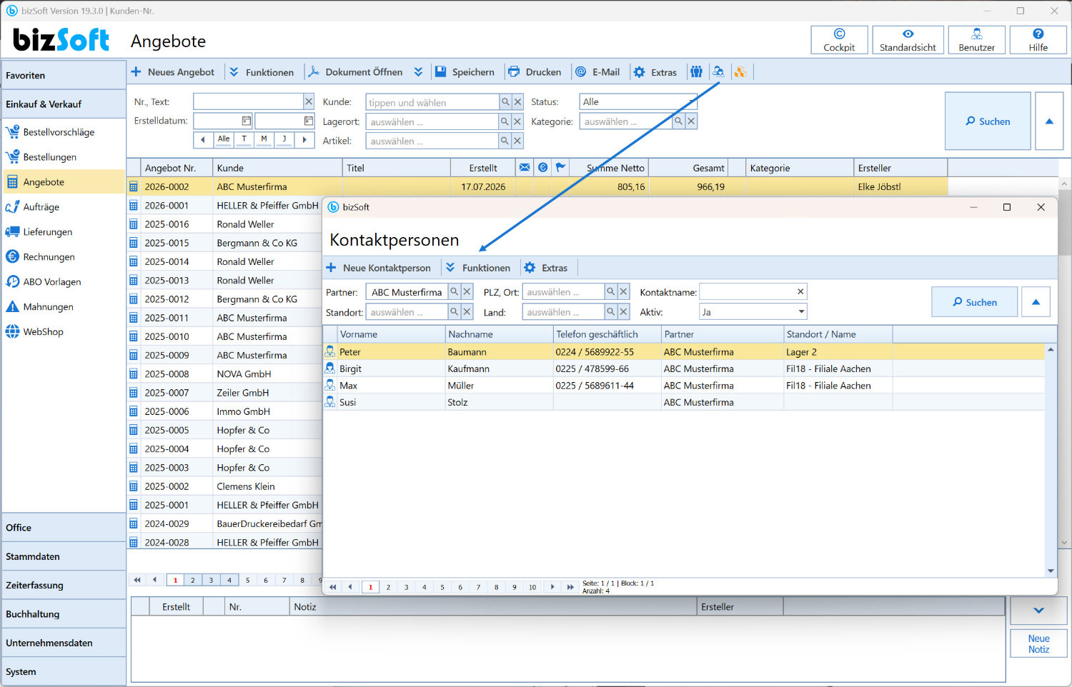Clear the Nr., Text filter field

(x=309, y=102)
